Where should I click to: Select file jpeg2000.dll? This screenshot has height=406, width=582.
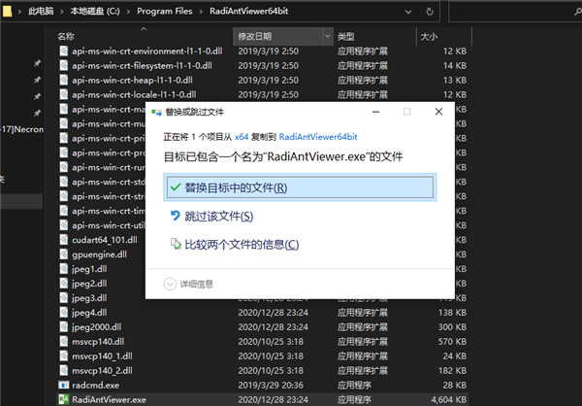[96, 326]
